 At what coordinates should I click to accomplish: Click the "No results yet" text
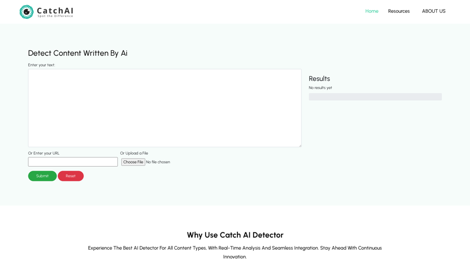tap(320, 88)
